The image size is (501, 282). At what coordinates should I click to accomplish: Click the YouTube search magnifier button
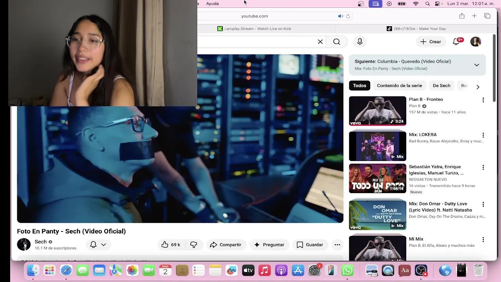tap(337, 42)
